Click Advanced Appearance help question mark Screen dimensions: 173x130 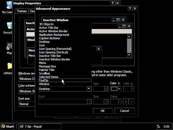click(130, 9)
